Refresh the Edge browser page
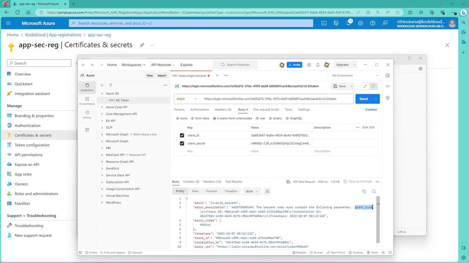Viewport: 469px width, 263px height. 17,12
